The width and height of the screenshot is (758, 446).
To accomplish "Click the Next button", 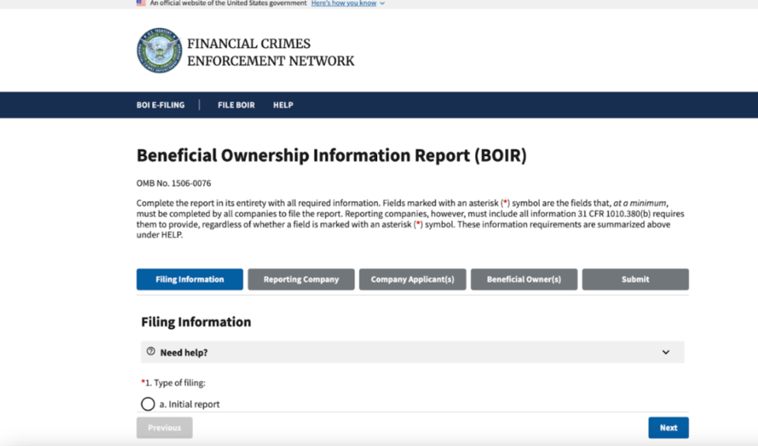I will click(x=669, y=427).
